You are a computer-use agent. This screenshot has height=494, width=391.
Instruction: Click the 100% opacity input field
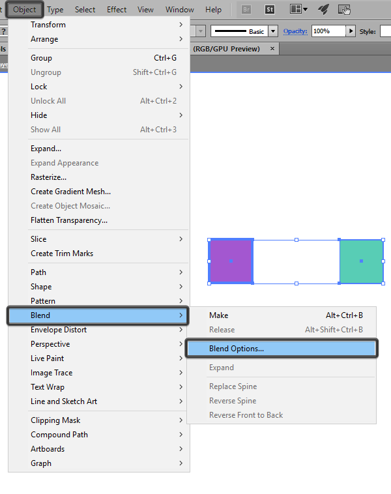[328, 31]
